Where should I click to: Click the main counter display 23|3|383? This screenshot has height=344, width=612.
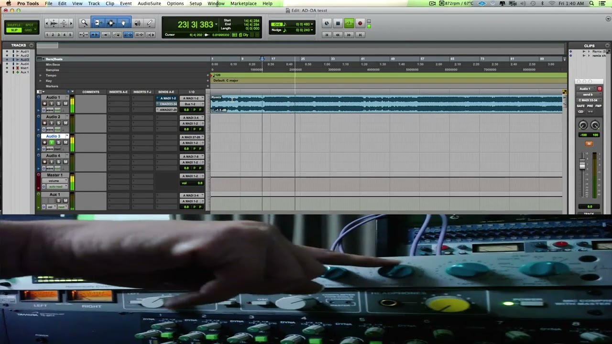point(195,24)
